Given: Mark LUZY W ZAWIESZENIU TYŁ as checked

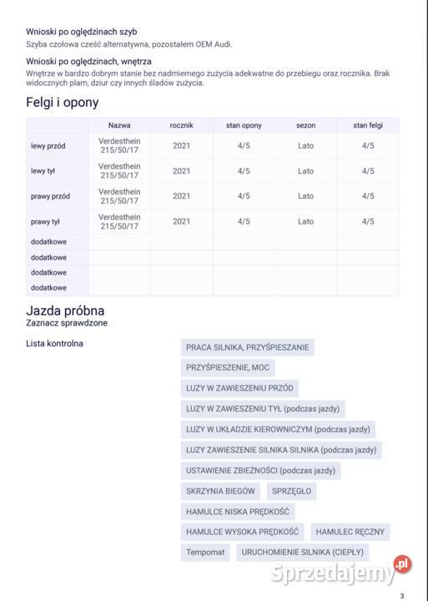Looking at the screenshot, I should coord(263,409).
